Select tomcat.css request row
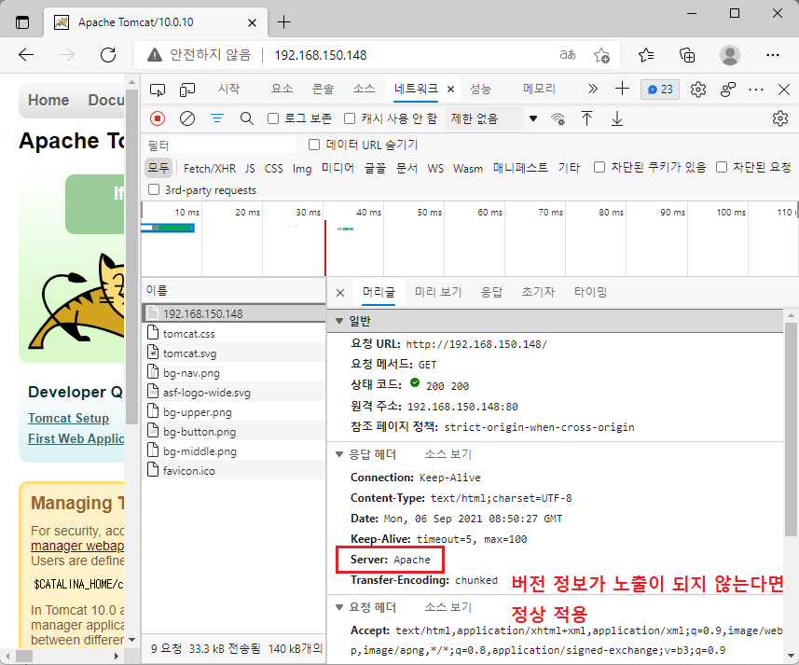This screenshot has width=799, height=665. click(x=234, y=333)
